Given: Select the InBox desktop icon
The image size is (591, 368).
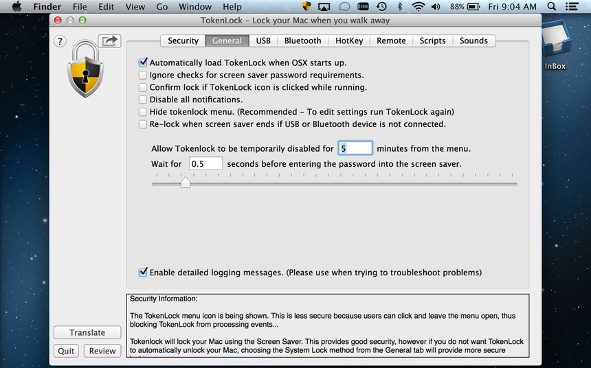Looking at the screenshot, I should pyautogui.click(x=555, y=45).
